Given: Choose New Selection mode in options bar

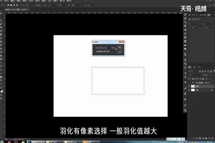Looking at the screenshot, I should click(8, 5).
